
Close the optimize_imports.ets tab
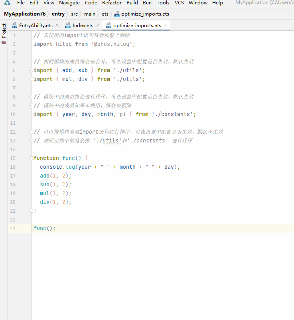pos(166,25)
